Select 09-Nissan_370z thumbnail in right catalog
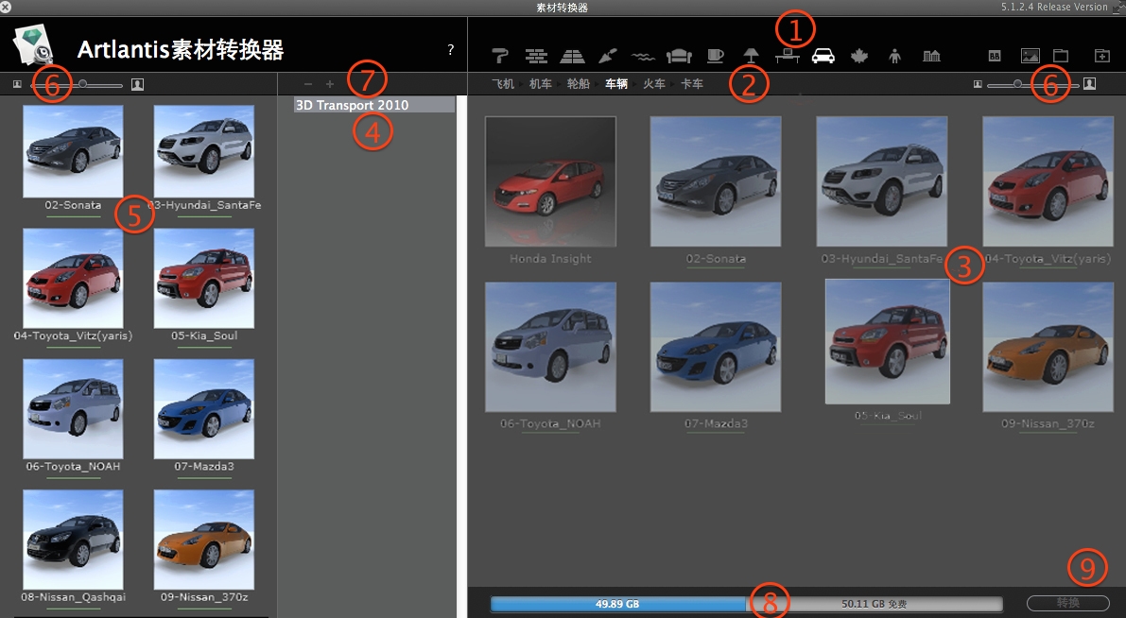Viewport: 1126px width, 618px height. 1048,347
